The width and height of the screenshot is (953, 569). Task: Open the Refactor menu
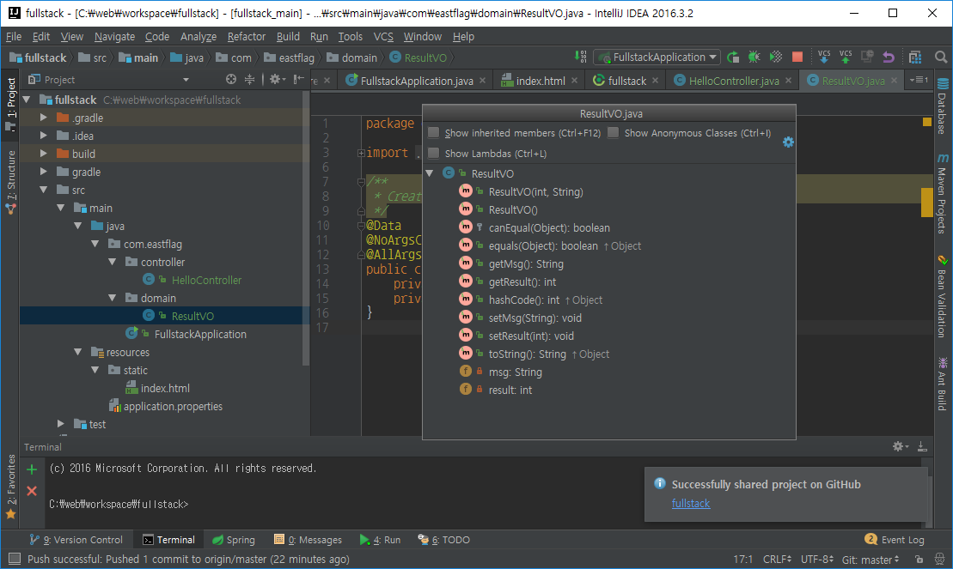coord(246,36)
